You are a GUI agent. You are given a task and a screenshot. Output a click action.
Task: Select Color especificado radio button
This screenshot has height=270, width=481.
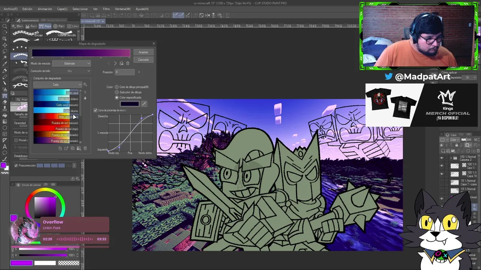[x=117, y=97]
